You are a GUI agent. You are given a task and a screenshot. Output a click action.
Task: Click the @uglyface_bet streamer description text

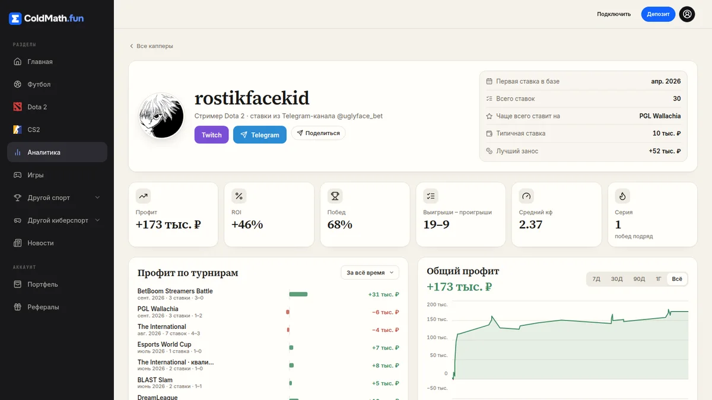click(288, 116)
